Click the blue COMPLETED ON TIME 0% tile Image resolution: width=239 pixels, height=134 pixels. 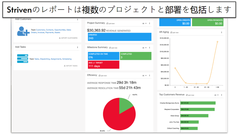[x=104, y=56]
